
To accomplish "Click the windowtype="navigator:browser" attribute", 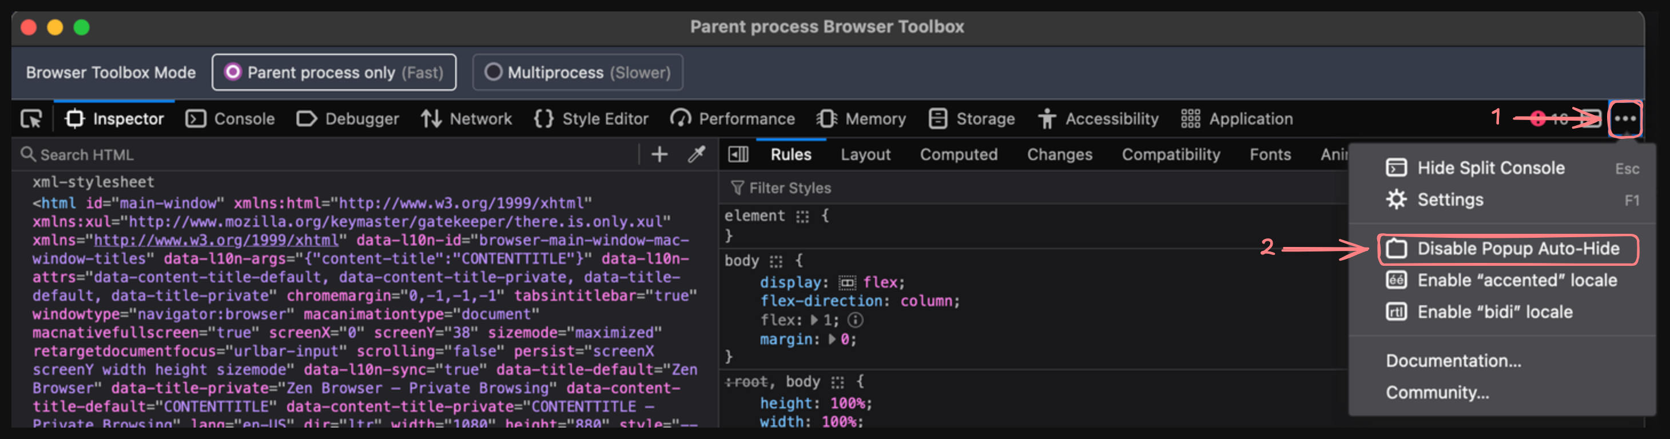I will point(164,315).
